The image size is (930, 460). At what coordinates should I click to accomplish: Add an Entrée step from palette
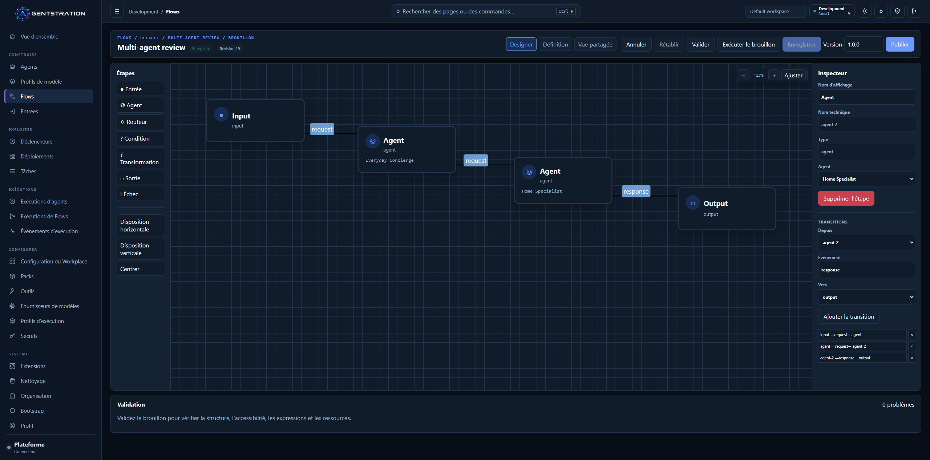[x=140, y=89]
